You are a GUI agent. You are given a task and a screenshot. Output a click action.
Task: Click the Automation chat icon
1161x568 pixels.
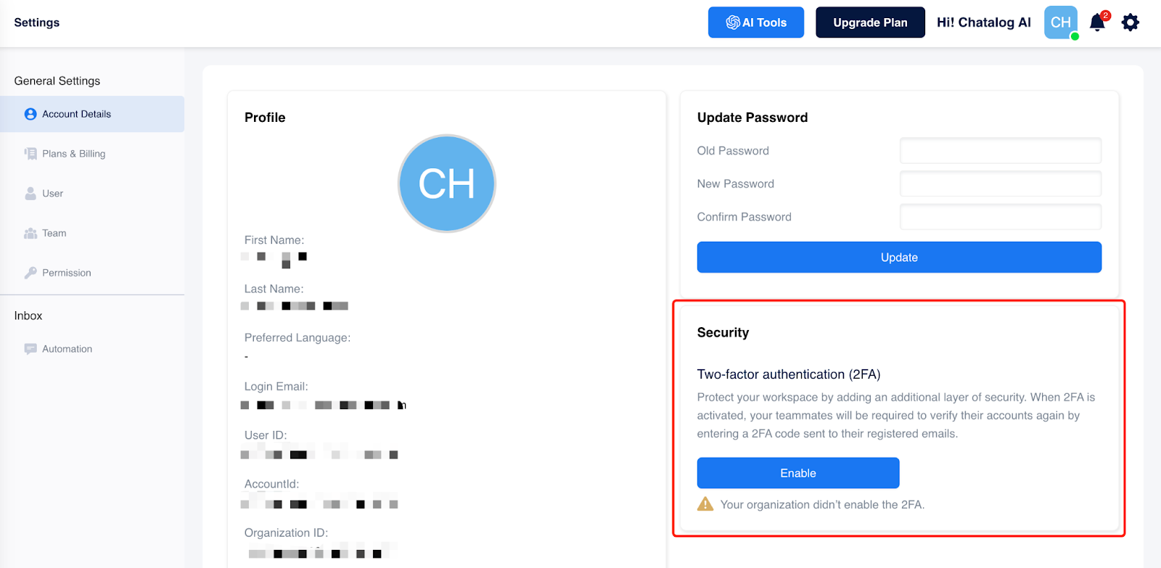coord(30,349)
